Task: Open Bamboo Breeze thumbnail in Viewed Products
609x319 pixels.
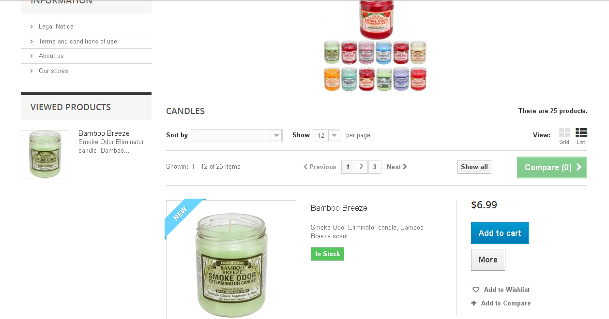Action: pyautogui.click(x=45, y=154)
